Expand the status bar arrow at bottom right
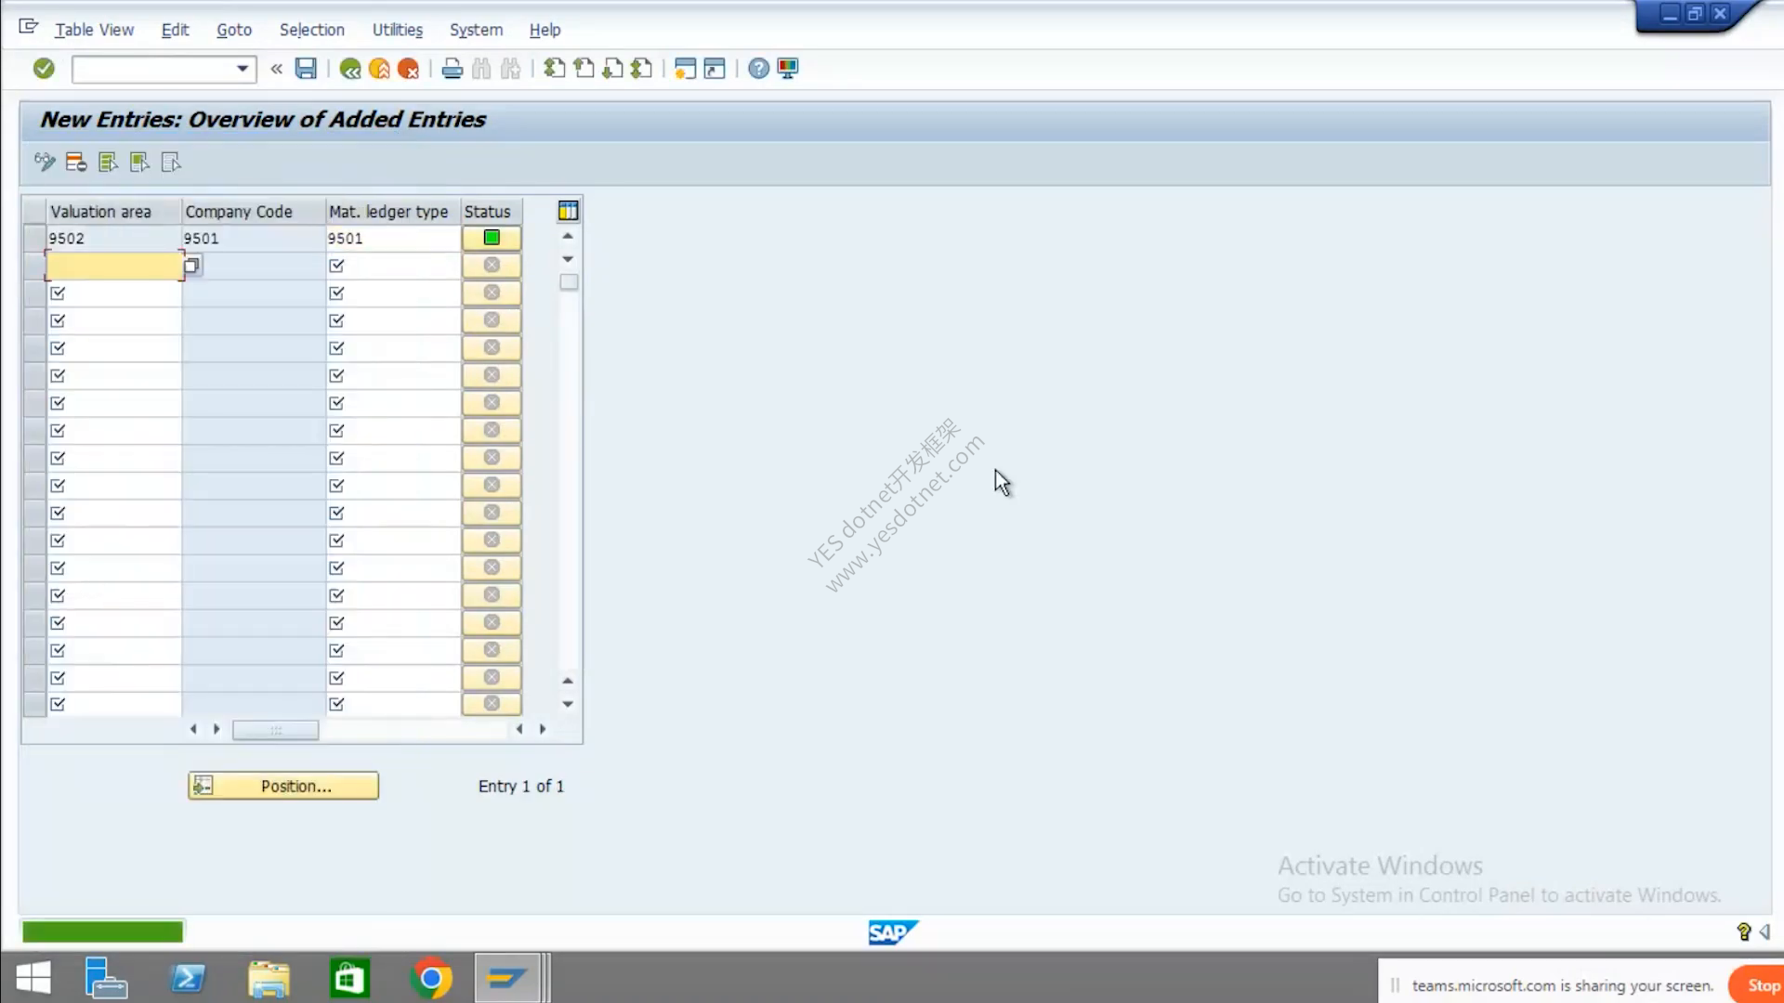 [x=1764, y=931]
